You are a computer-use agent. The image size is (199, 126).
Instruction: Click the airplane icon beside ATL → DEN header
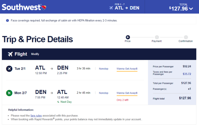tap(111, 8)
